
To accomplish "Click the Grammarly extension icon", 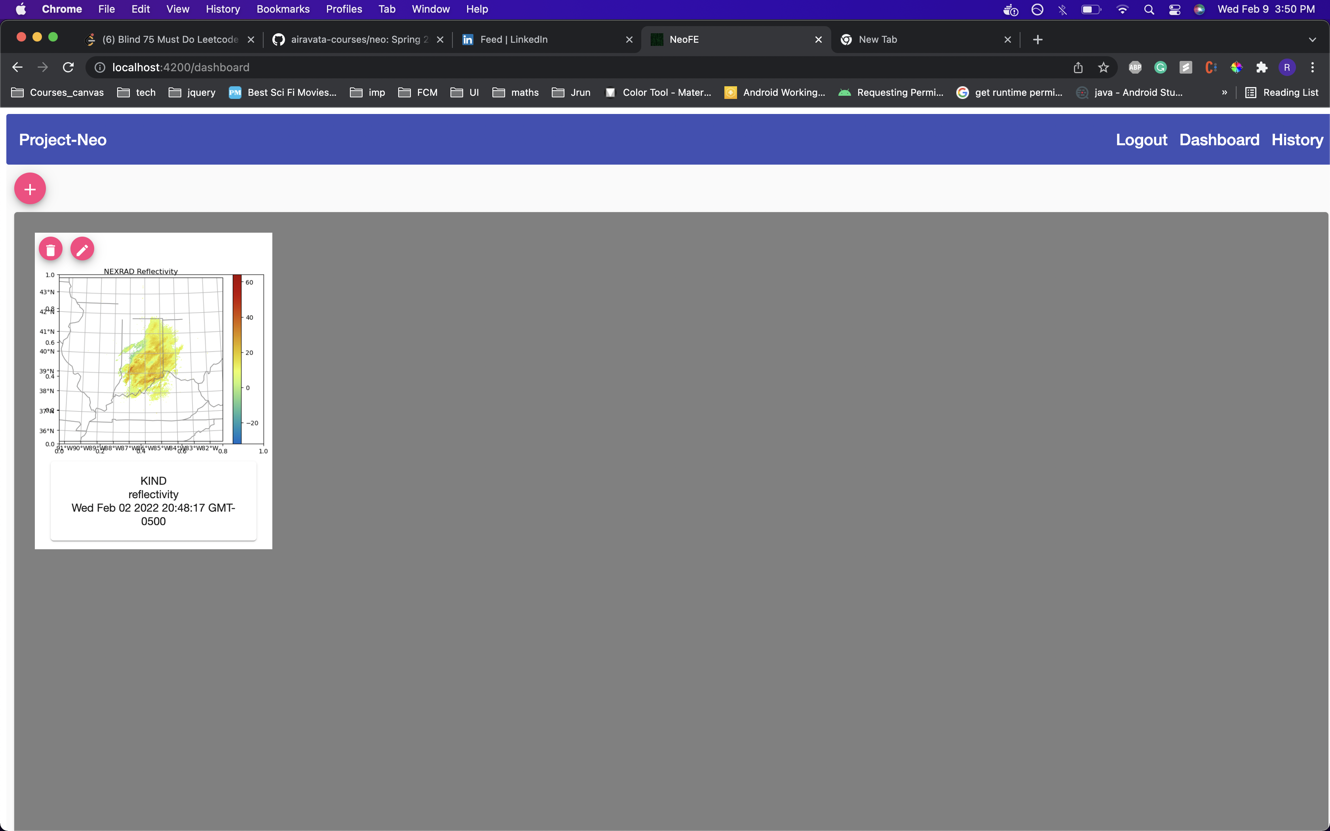I will pos(1160,67).
